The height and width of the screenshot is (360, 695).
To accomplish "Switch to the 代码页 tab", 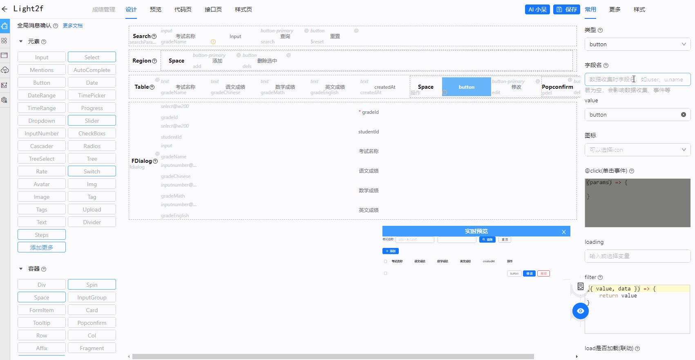I will pyautogui.click(x=183, y=9).
